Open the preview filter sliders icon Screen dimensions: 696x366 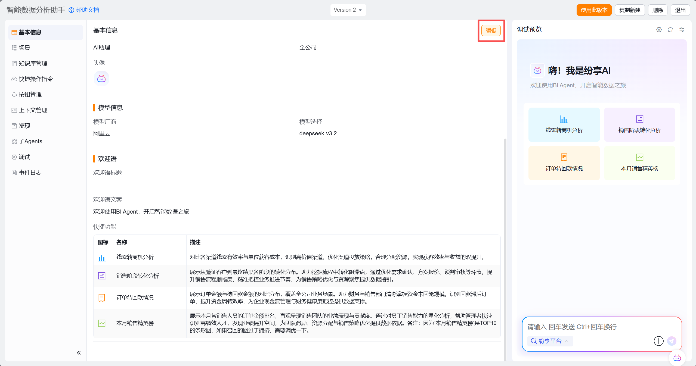click(x=682, y=30)
